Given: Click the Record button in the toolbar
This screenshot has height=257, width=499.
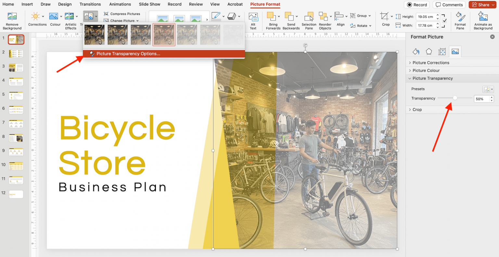Looking at the screenshot, I should tap(417, 5).
